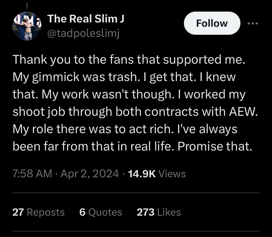Click the Apr 2, 2024 date
The height and width of the screenshot is (237, 272).
[x=90, y=174]
